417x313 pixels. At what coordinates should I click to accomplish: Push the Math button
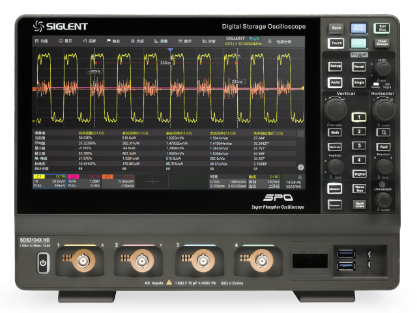(335, 132)
